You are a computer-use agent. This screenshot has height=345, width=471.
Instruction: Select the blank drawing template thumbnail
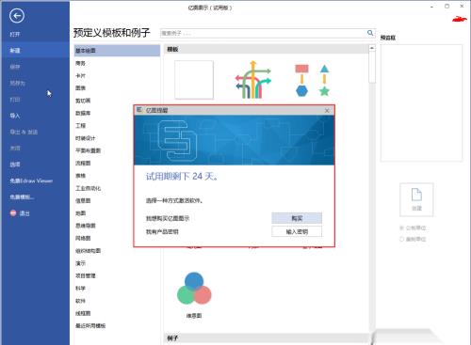point(194,80)
